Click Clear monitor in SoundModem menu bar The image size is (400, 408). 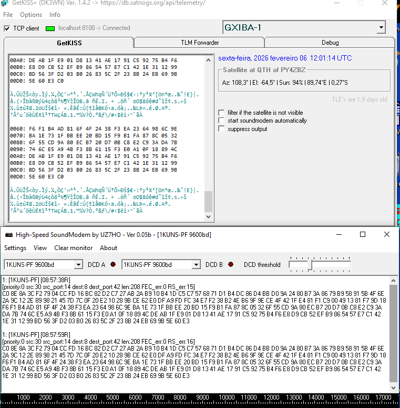[73, 248]
